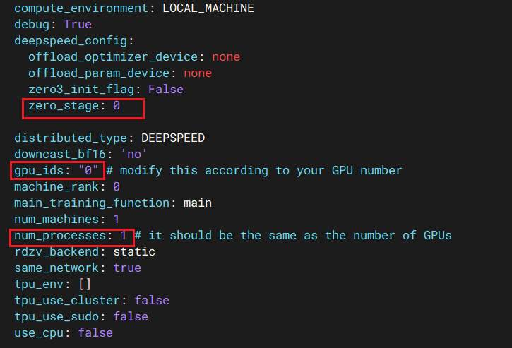Click the zero_stage value 0
Screen dimensions: 512x348
117,107
